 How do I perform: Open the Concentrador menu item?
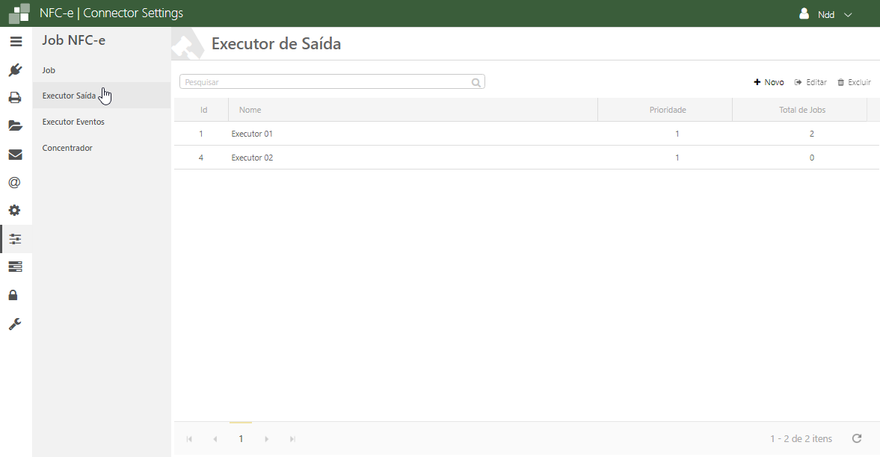pos(67,148)
